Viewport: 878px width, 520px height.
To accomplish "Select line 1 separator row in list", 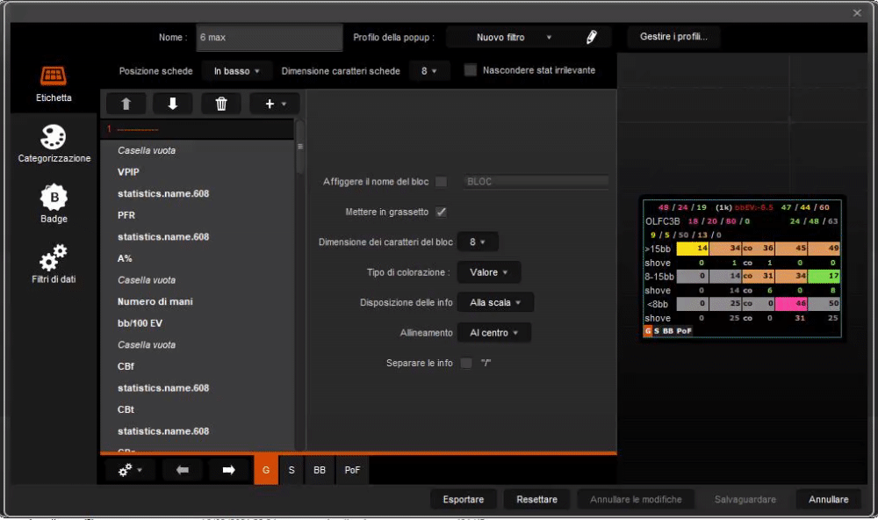I will click(x=197, y=129).
